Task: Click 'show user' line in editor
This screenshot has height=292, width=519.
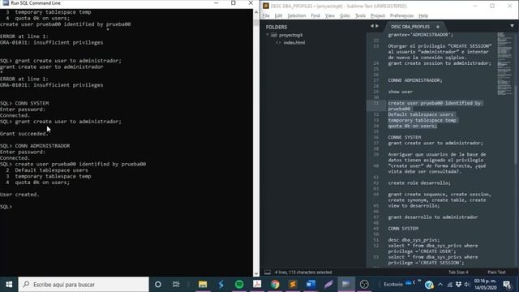Action: point(400,92)
